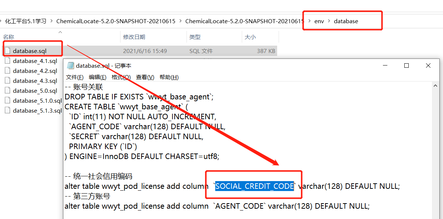Sort files by 修改日期 column header
This screenshot has height=219, width=443.
134,37
